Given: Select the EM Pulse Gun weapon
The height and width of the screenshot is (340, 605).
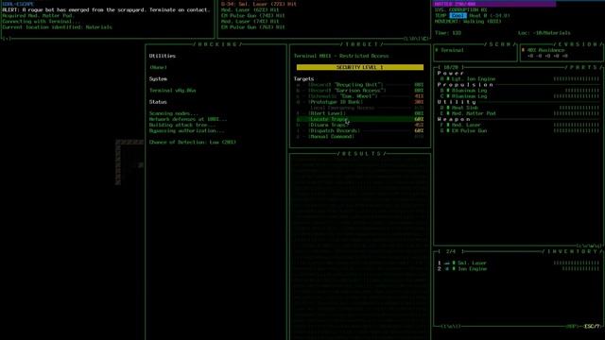Looking at the screenshot, I should (x=469, y=131).
